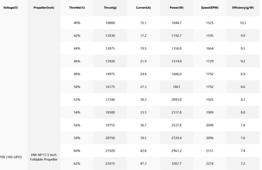The width and height of the screenshot is (262, 170).
Task: Click the efficiency value 10.3
Action: [x=243, y=23]
